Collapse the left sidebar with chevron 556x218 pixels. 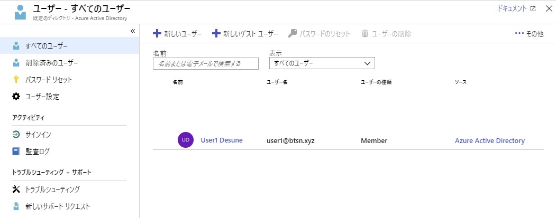(x=133, y=31)
